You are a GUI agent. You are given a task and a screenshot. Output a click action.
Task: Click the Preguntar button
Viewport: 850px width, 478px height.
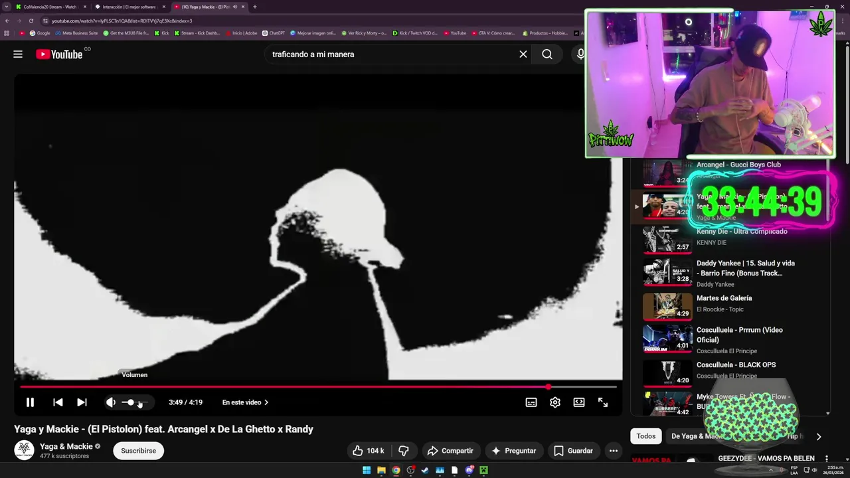513,451
